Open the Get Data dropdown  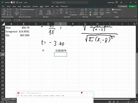tap(4, 12)
